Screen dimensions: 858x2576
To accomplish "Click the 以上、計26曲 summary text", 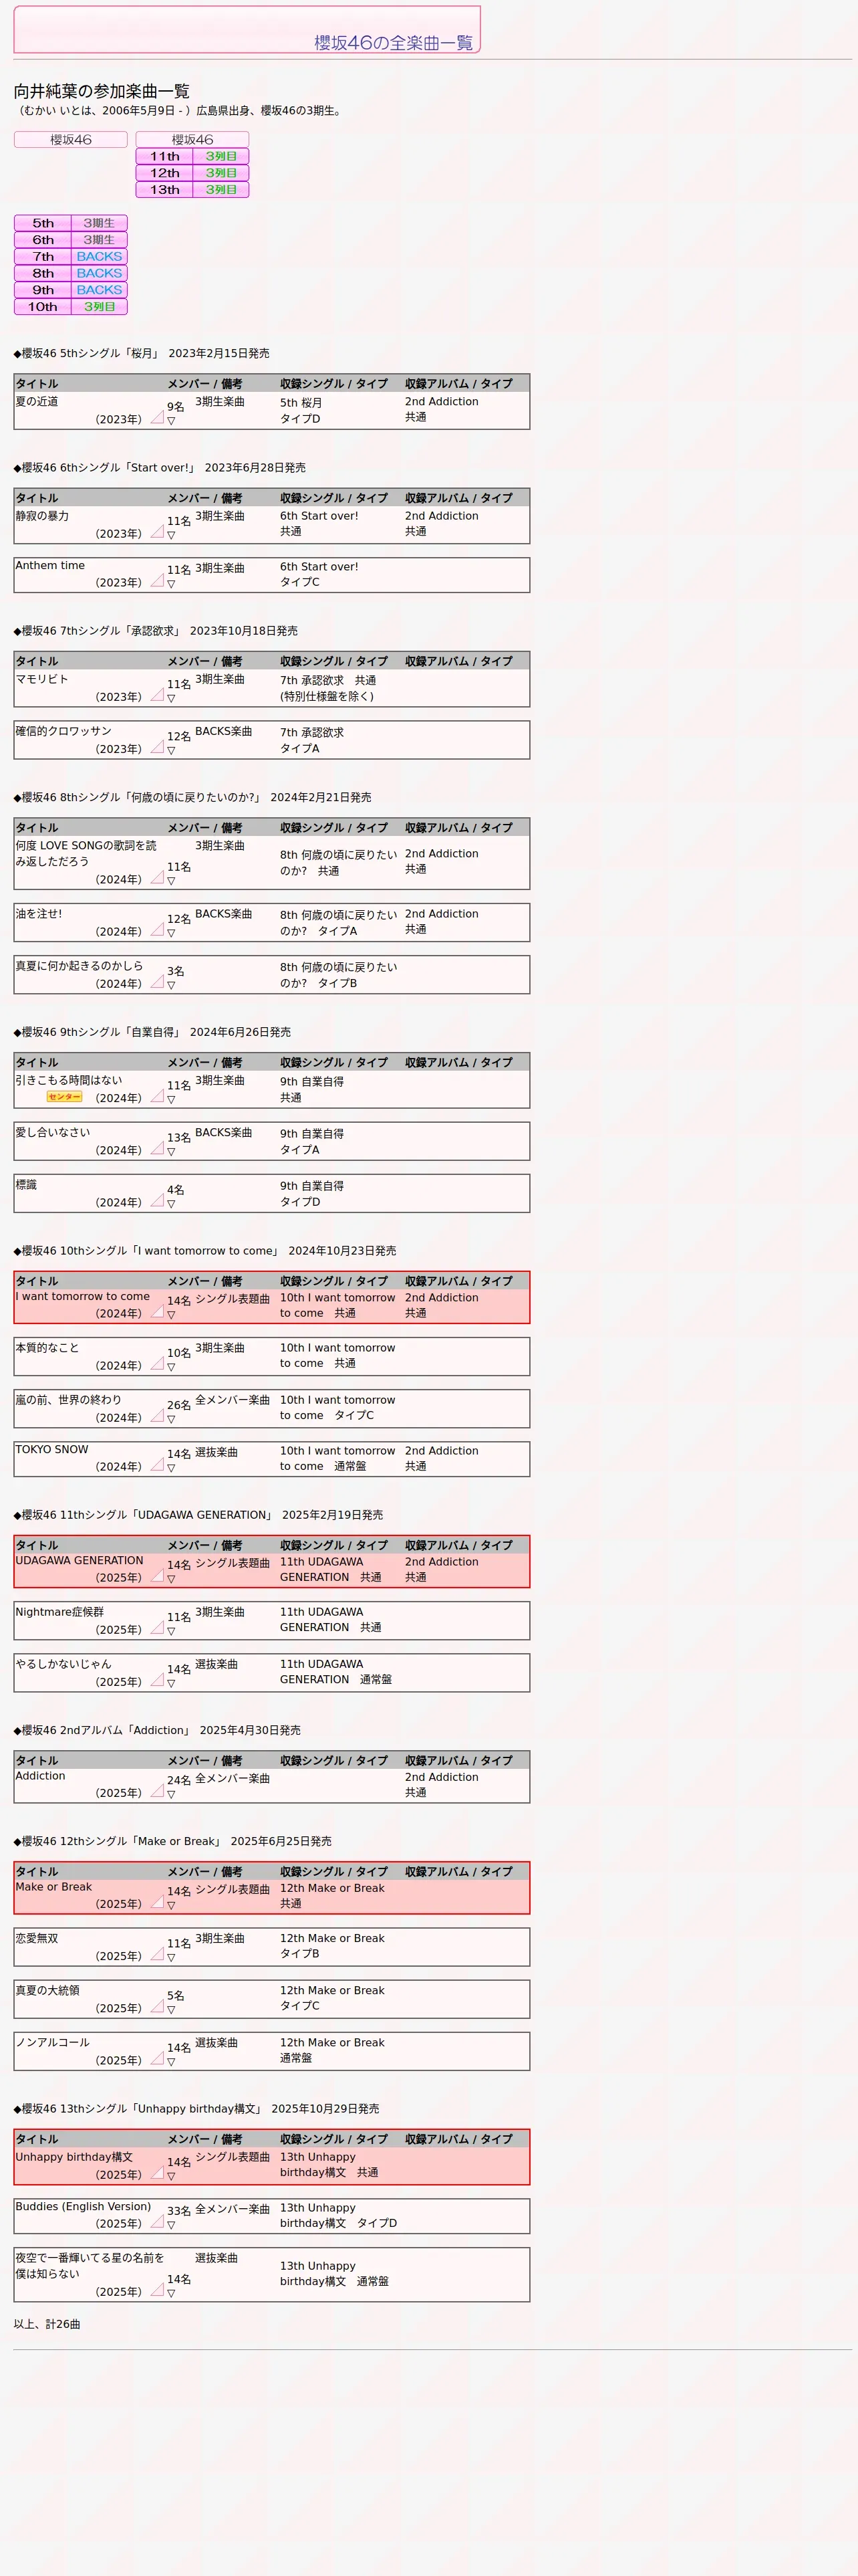I will 47,2324.
